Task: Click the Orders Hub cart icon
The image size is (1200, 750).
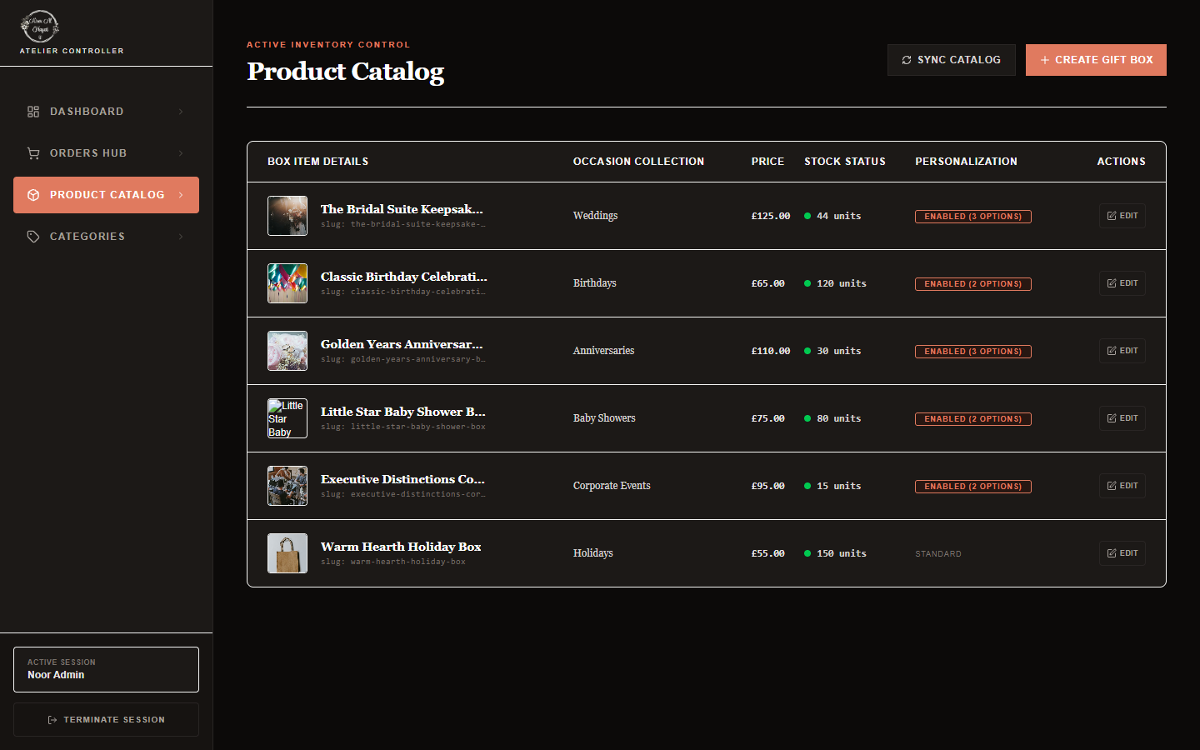Action: [33, 153]
